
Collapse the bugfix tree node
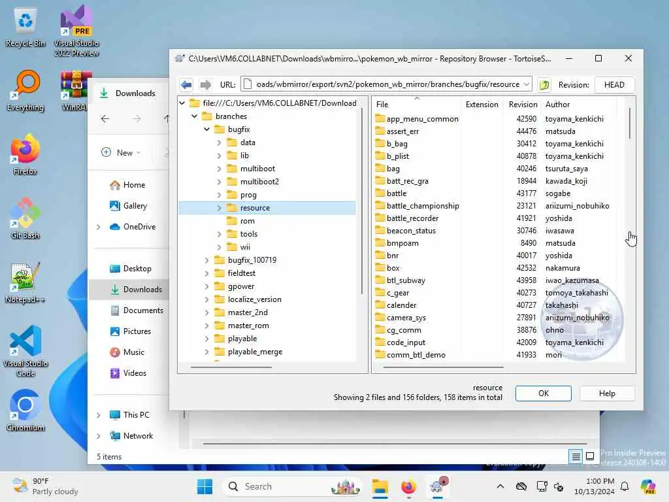point(207,129)
